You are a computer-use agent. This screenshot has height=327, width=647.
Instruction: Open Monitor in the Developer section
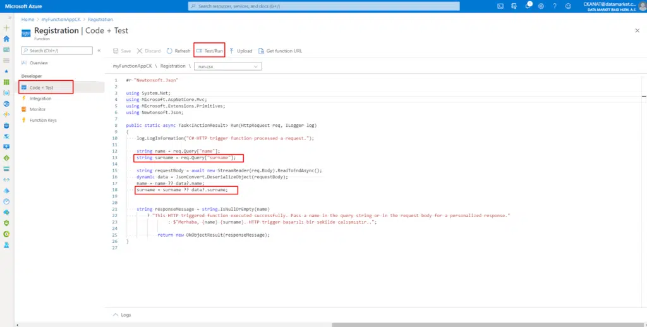click(37, 109)
